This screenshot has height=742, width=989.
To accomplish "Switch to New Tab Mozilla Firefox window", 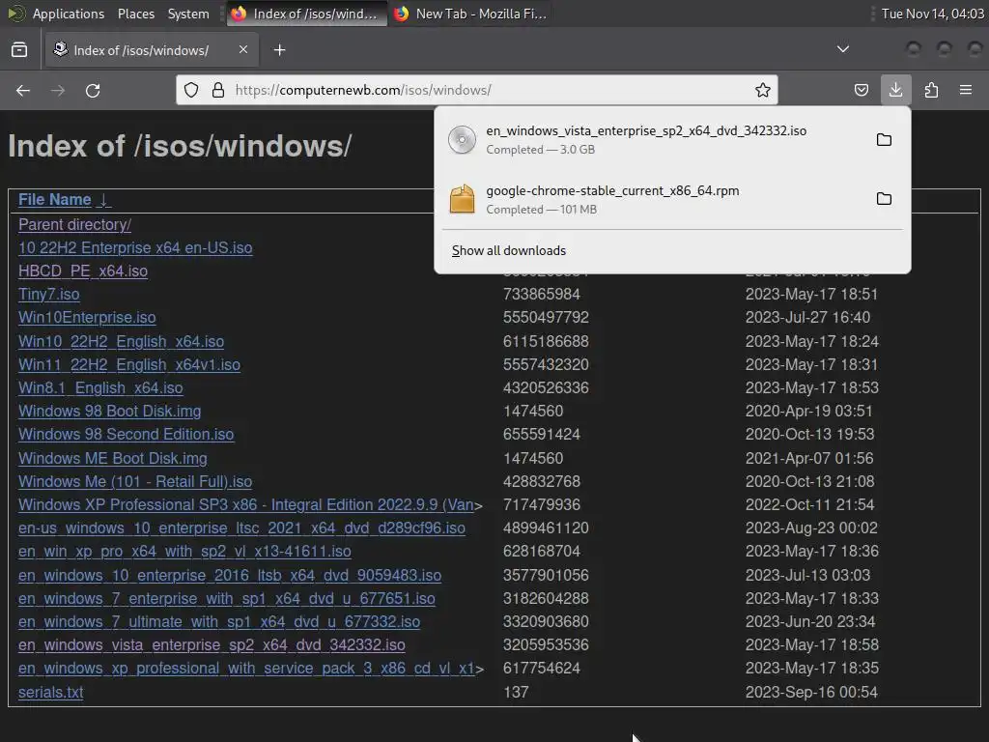I will pyautogui.click(x=470, y=14).
